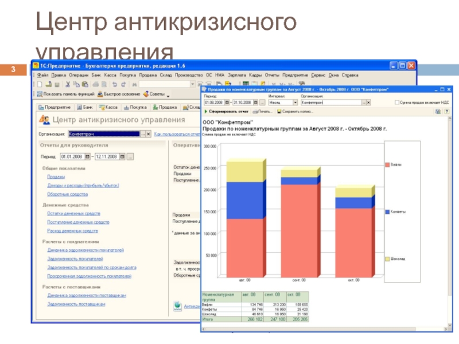Switch to the Продажа tab
This screenshot has width=459, height=344.
point(165,107)
